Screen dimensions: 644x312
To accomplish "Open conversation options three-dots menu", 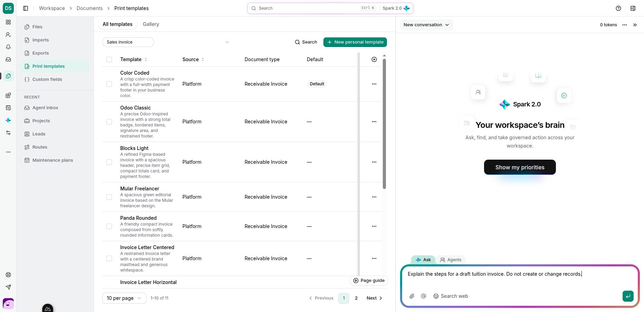I will tap(625, 25).
